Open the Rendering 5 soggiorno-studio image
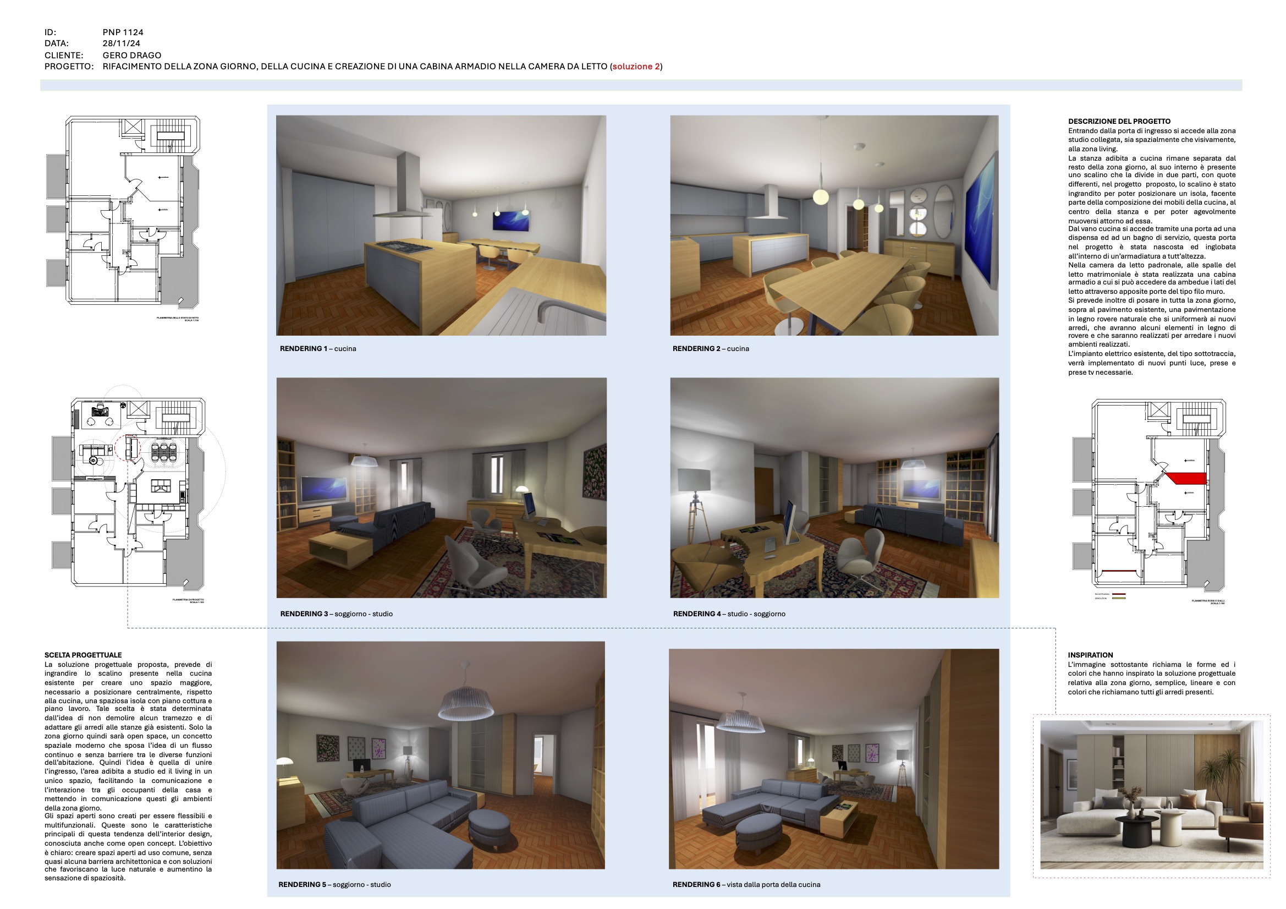The height and width of the screenshot is (909, 1286). pyautogui.click(x=441, y=755)
